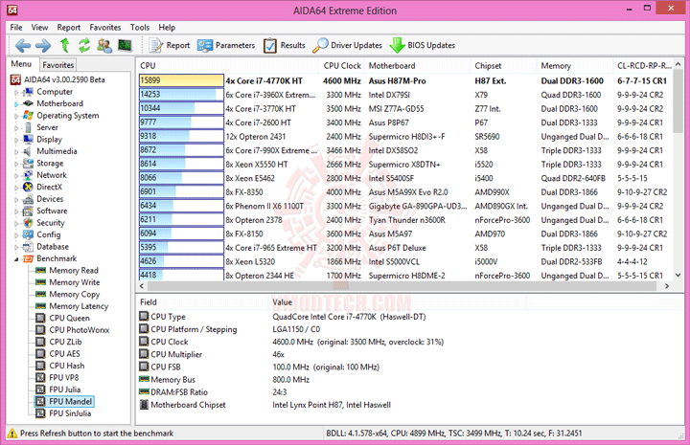This screenshot has height=445, width=690.
Task: Select Motherboard in the tree
Action: [x=59, y=103]
